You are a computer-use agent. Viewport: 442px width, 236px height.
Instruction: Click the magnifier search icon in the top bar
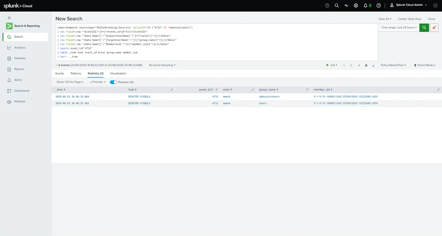[336, 6]
